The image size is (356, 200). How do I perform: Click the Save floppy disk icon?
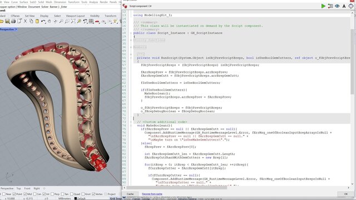click(7, 21)
